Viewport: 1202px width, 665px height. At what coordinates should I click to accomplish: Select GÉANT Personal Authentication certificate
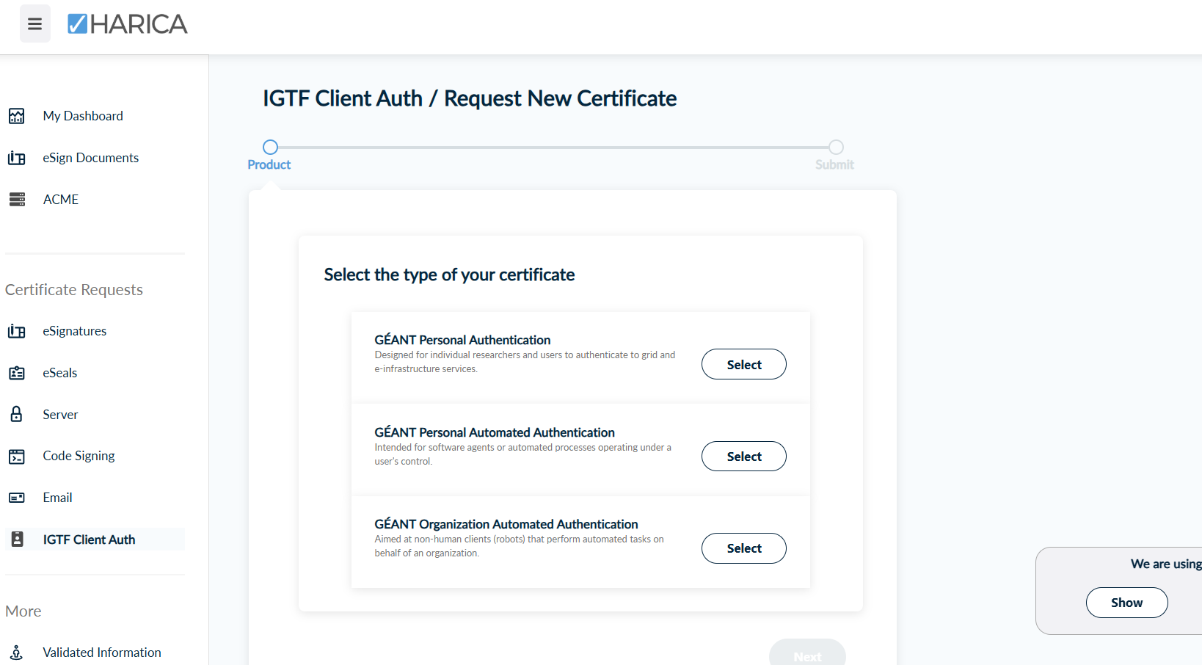[x=744, y=364]
